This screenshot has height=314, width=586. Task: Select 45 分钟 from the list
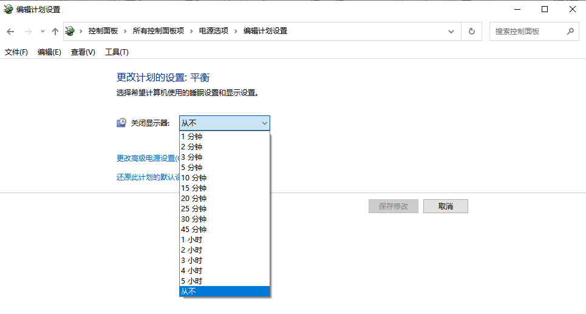coord(224,230)
